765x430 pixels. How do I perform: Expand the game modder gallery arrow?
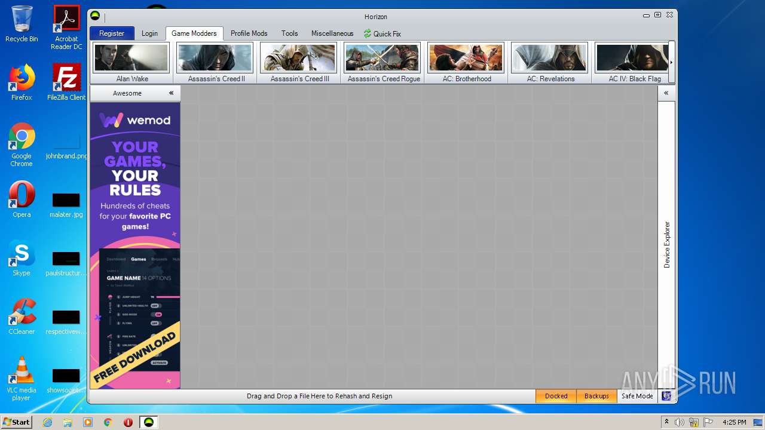coord(672,62)
